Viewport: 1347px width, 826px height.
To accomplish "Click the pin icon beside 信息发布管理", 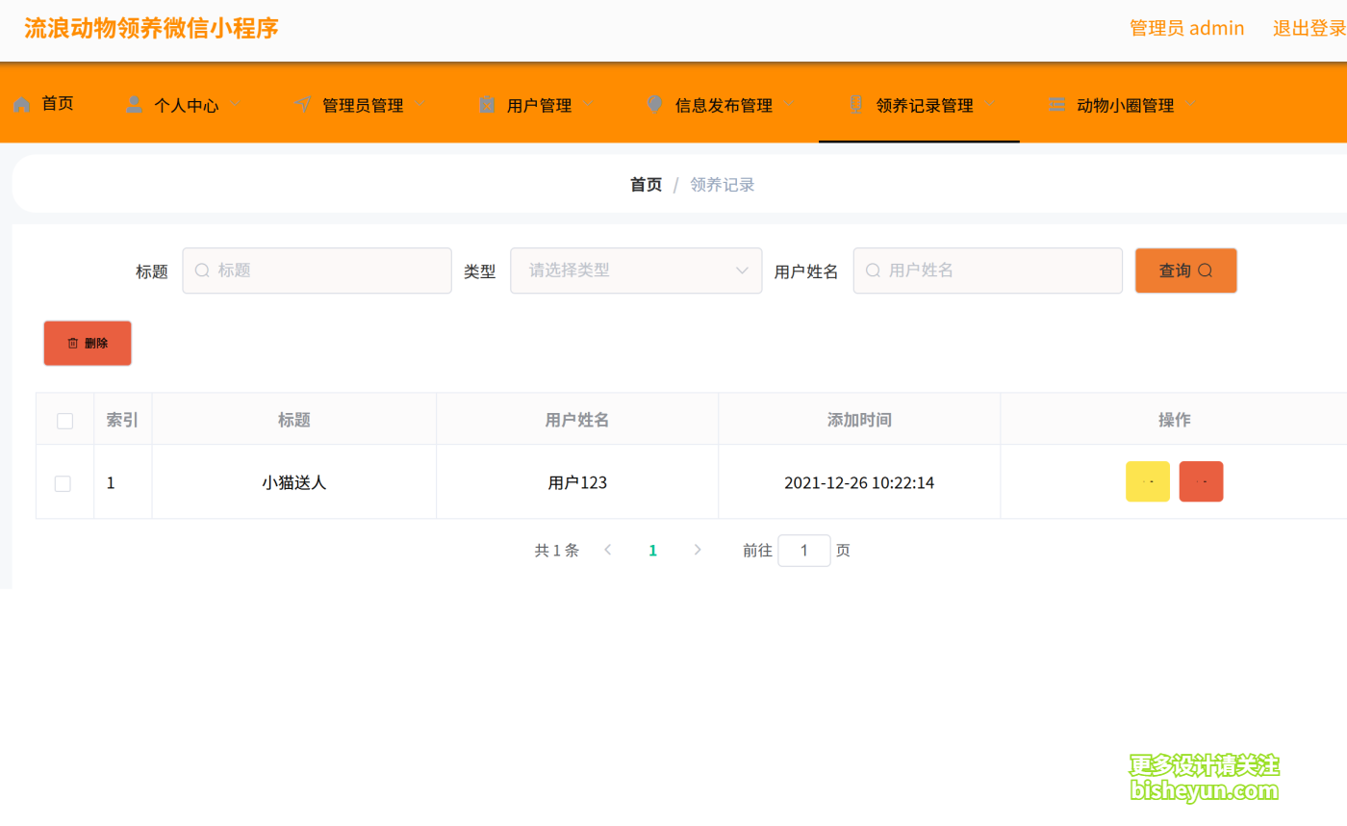I will [x=655, y=103].
